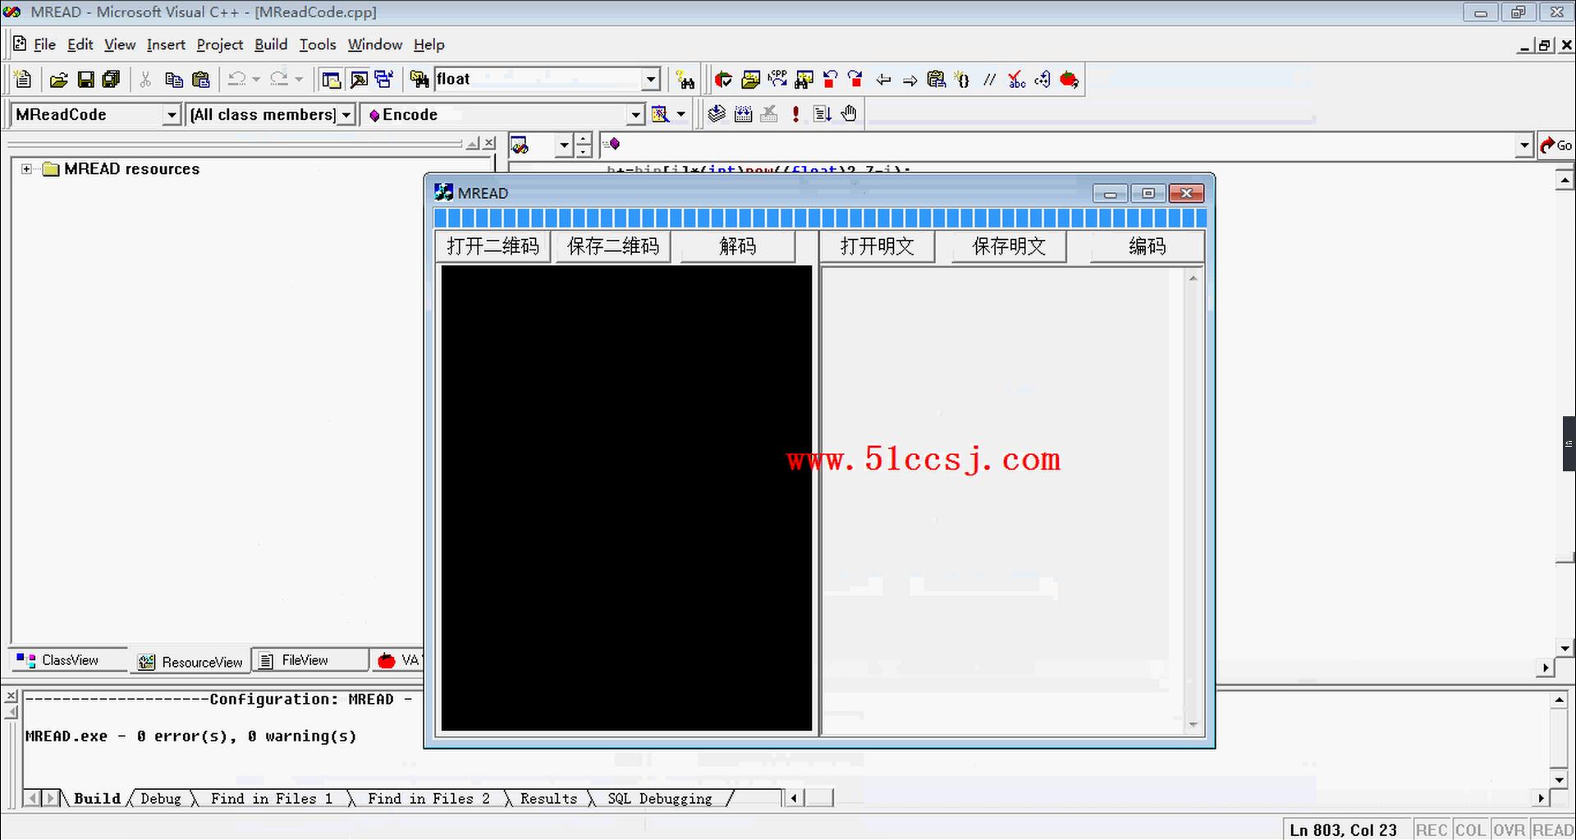The image size is (1576, 840).
Task: Open the Build menu
Action: click(x=271, y=44)
